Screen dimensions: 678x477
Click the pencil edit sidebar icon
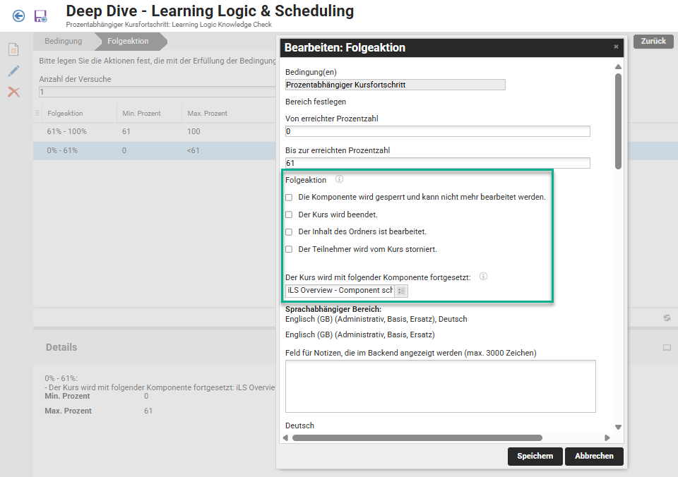pos(13,71)
